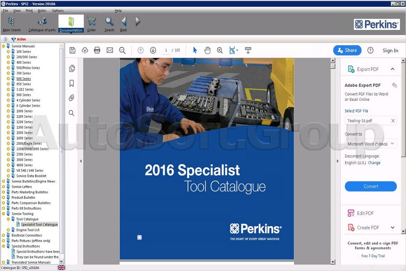406x271 pixels.
Task: Activate the Selection arrow tool
Action: pos(194,50)
